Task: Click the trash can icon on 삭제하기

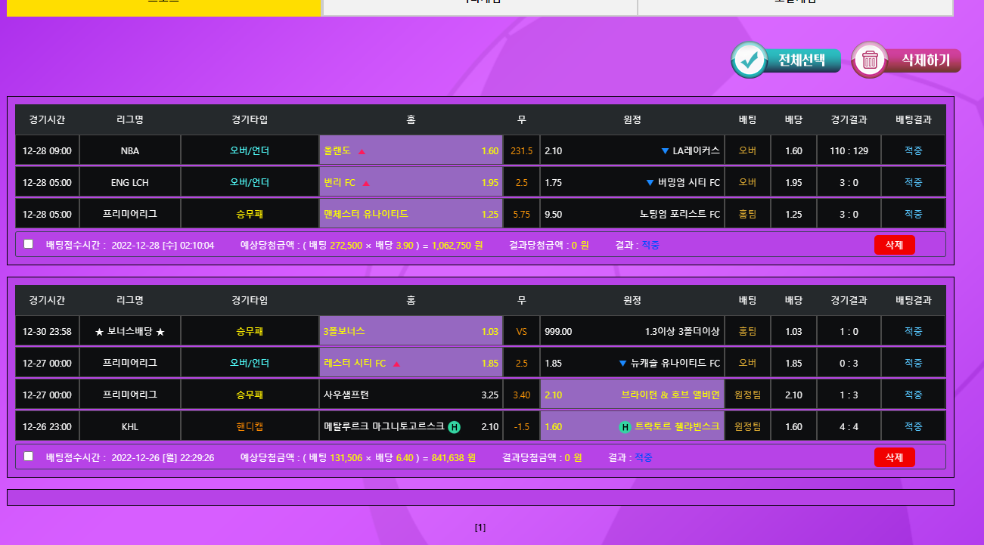Action: [x=870, y=60]
